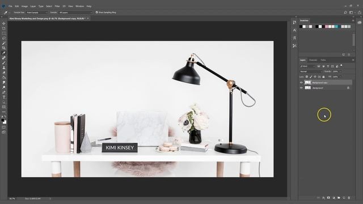Open blend mode dropdown set to Normal
The width and height of the screenshot is (363, 204).
pos(311,71)
